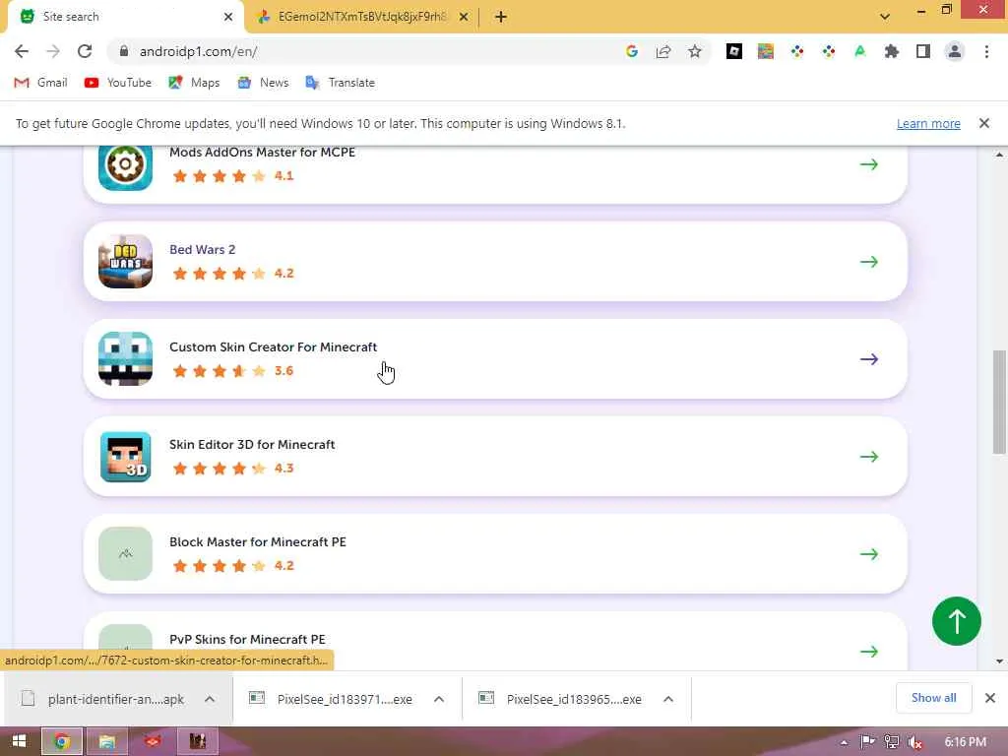Switch to the EGemol2NTXm tab

tap(363, 17)
